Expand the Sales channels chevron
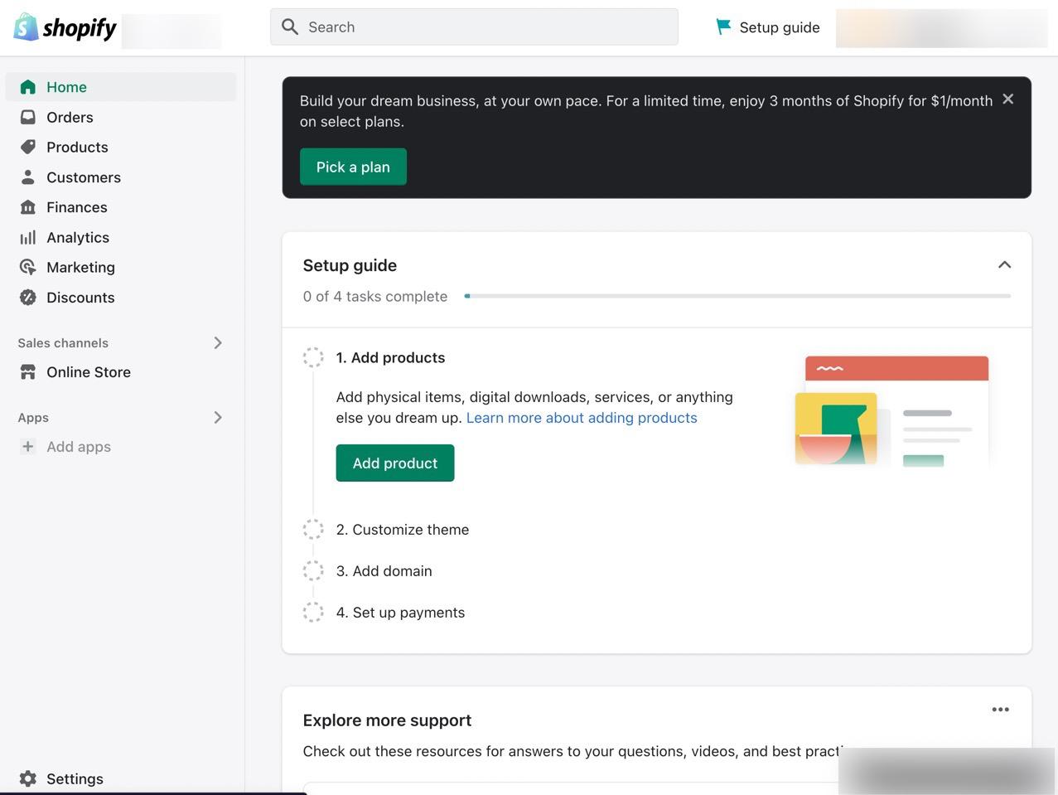Image resolution: width=1058 pixels, height=795 pixels. [218, 343]
